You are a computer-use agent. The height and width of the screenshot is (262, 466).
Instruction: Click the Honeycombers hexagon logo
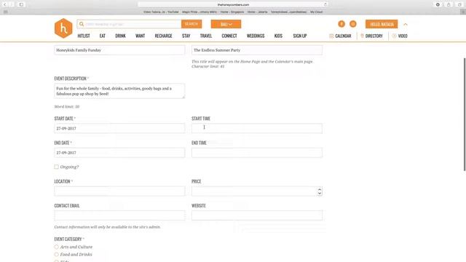(x=63, y=28)
